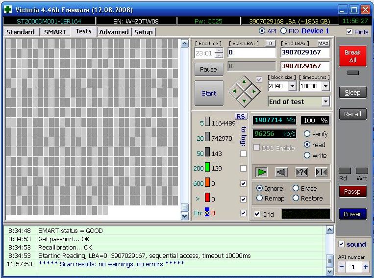Select the verify test mode

pyautogui.click(x=307, y=134)
